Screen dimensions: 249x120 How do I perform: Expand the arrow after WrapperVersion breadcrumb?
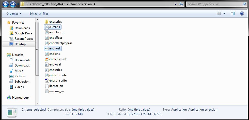tap(95, 4)
